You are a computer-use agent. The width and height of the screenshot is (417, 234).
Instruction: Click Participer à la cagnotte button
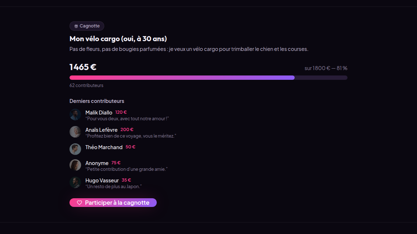[x=113, y=203]
